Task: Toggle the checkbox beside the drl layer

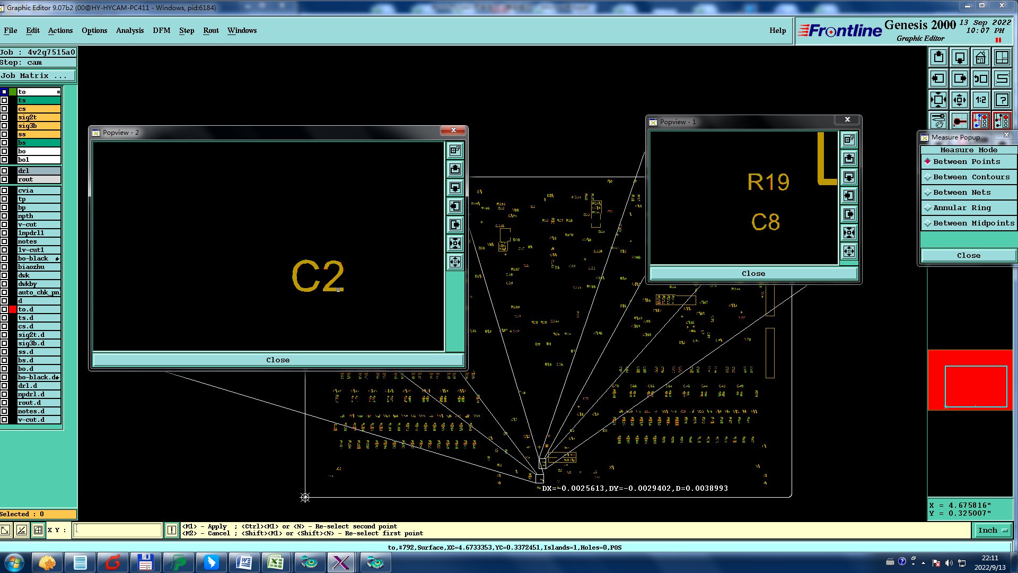Action: pyautogui.click(x=4, y=171)
